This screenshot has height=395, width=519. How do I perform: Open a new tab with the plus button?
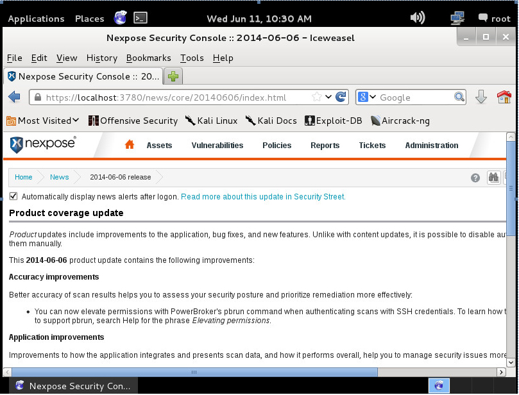point(173,76)
